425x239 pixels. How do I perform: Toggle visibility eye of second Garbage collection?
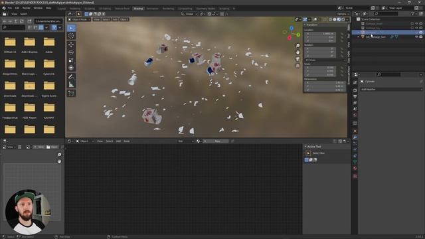[416, 28]
